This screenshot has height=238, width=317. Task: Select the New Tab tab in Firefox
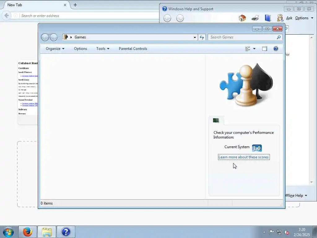34,5
